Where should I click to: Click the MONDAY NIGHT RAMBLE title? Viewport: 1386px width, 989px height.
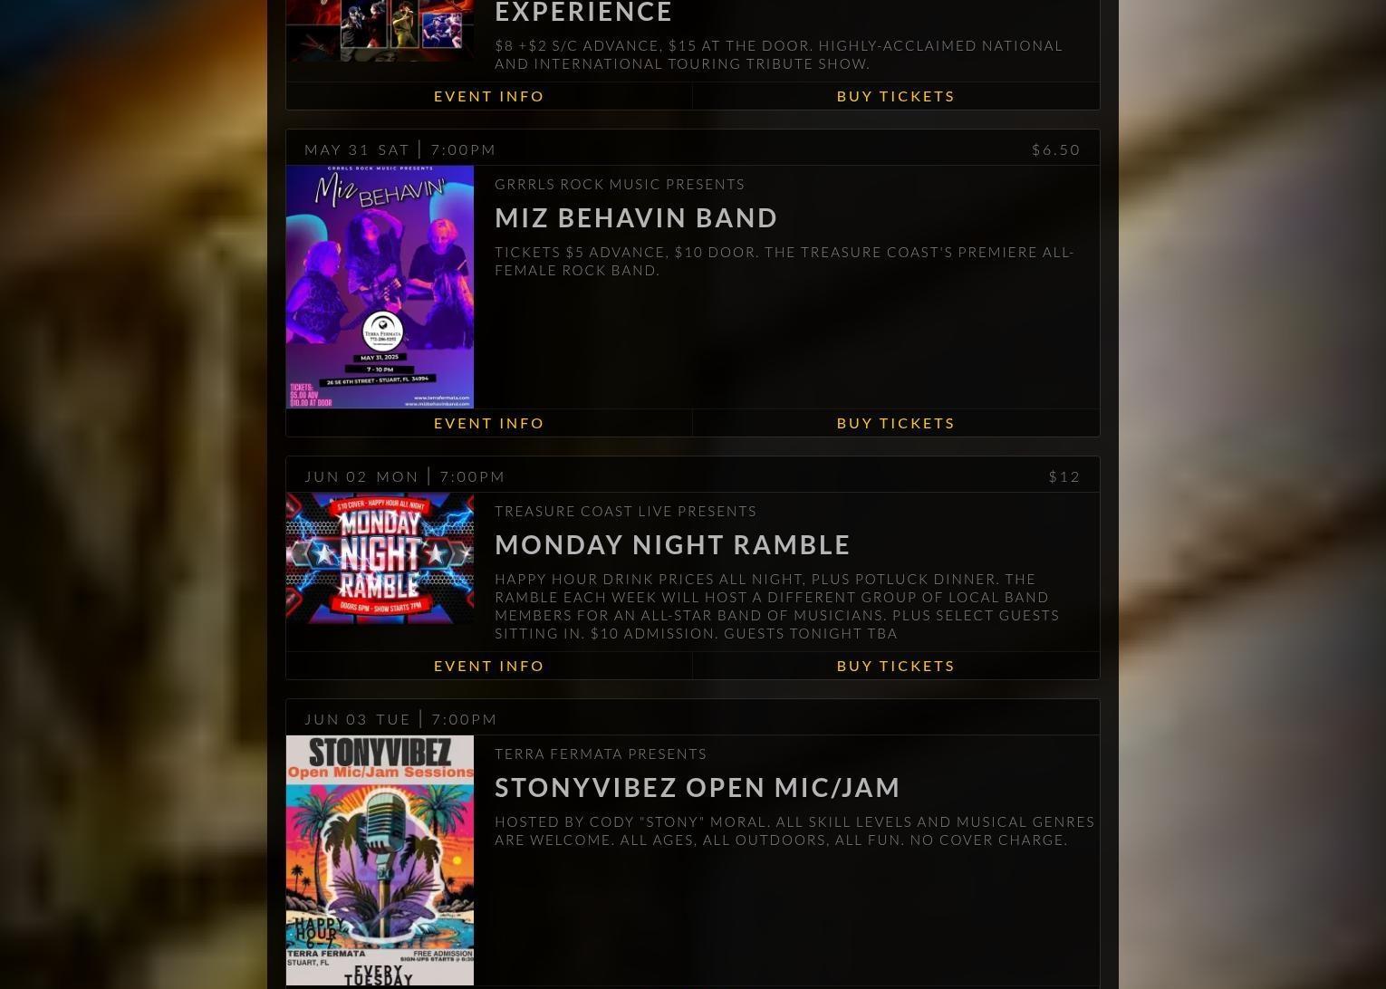[672, 544]
